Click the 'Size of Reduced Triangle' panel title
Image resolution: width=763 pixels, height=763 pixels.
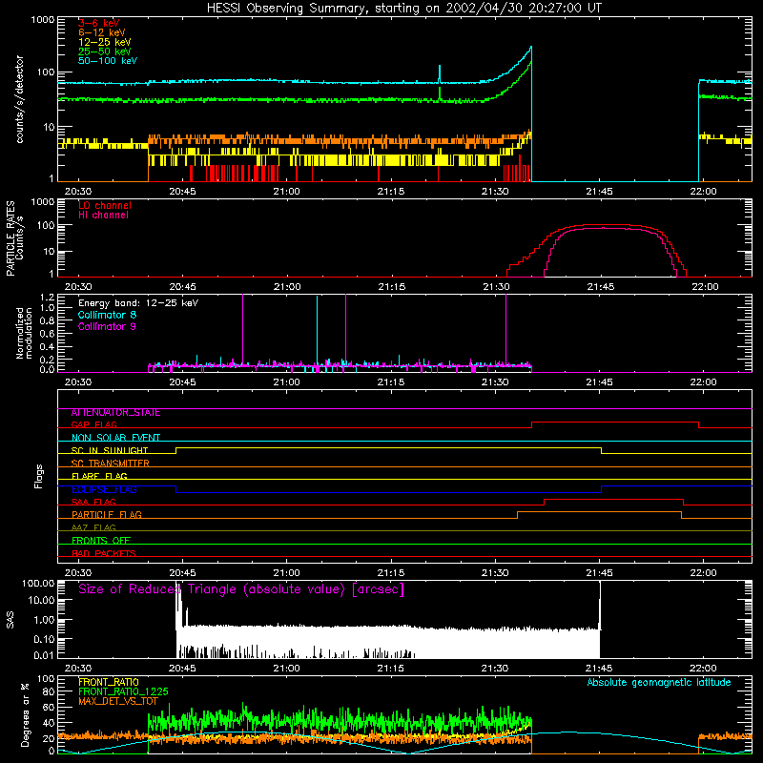click(241, 589)
